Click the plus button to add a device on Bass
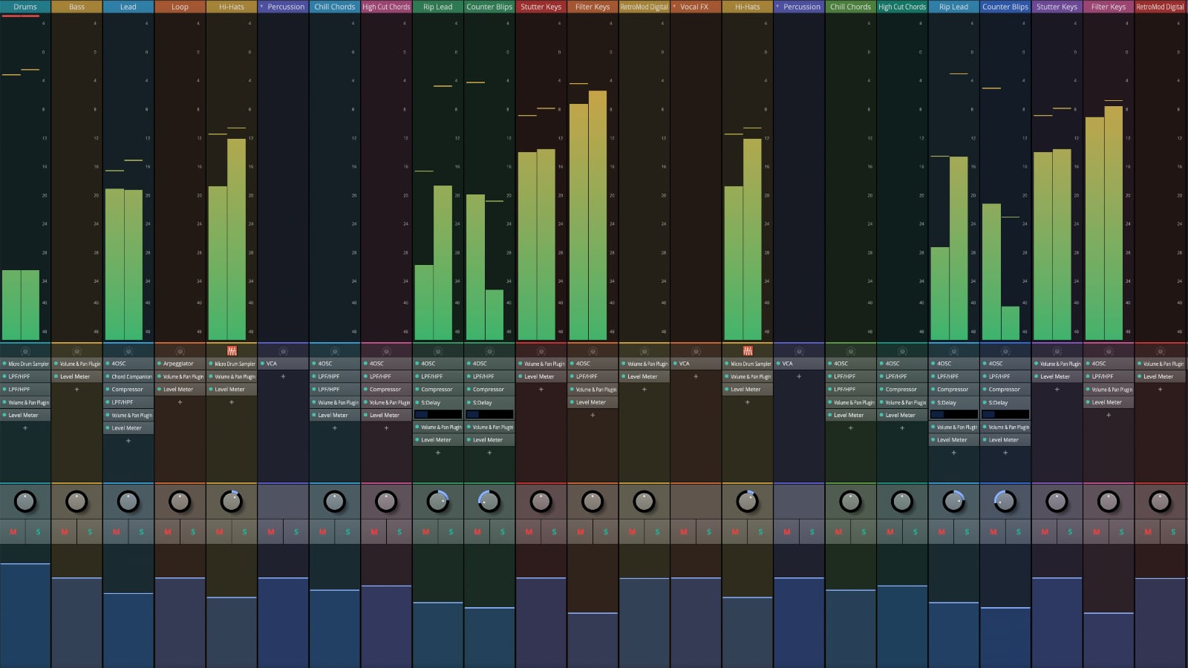1188x668 pixels. (76, 389)
